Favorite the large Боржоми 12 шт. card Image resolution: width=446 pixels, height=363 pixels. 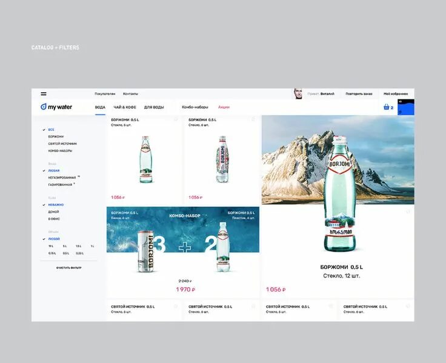coord(408,211)
